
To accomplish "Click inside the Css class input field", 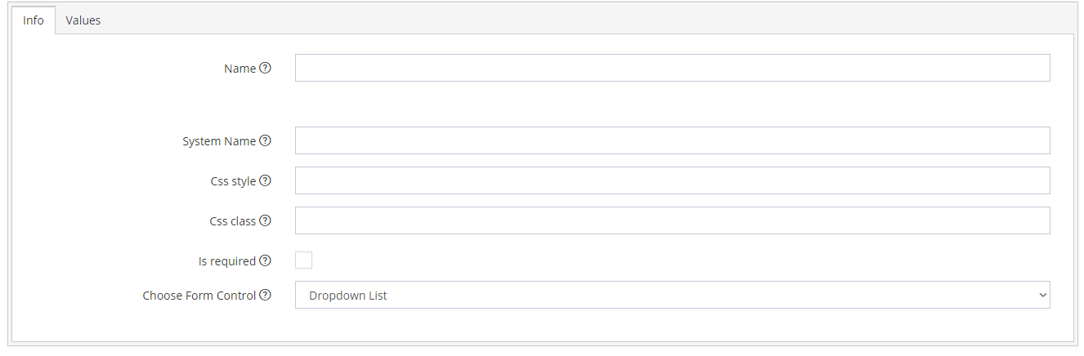I will 672,220.
